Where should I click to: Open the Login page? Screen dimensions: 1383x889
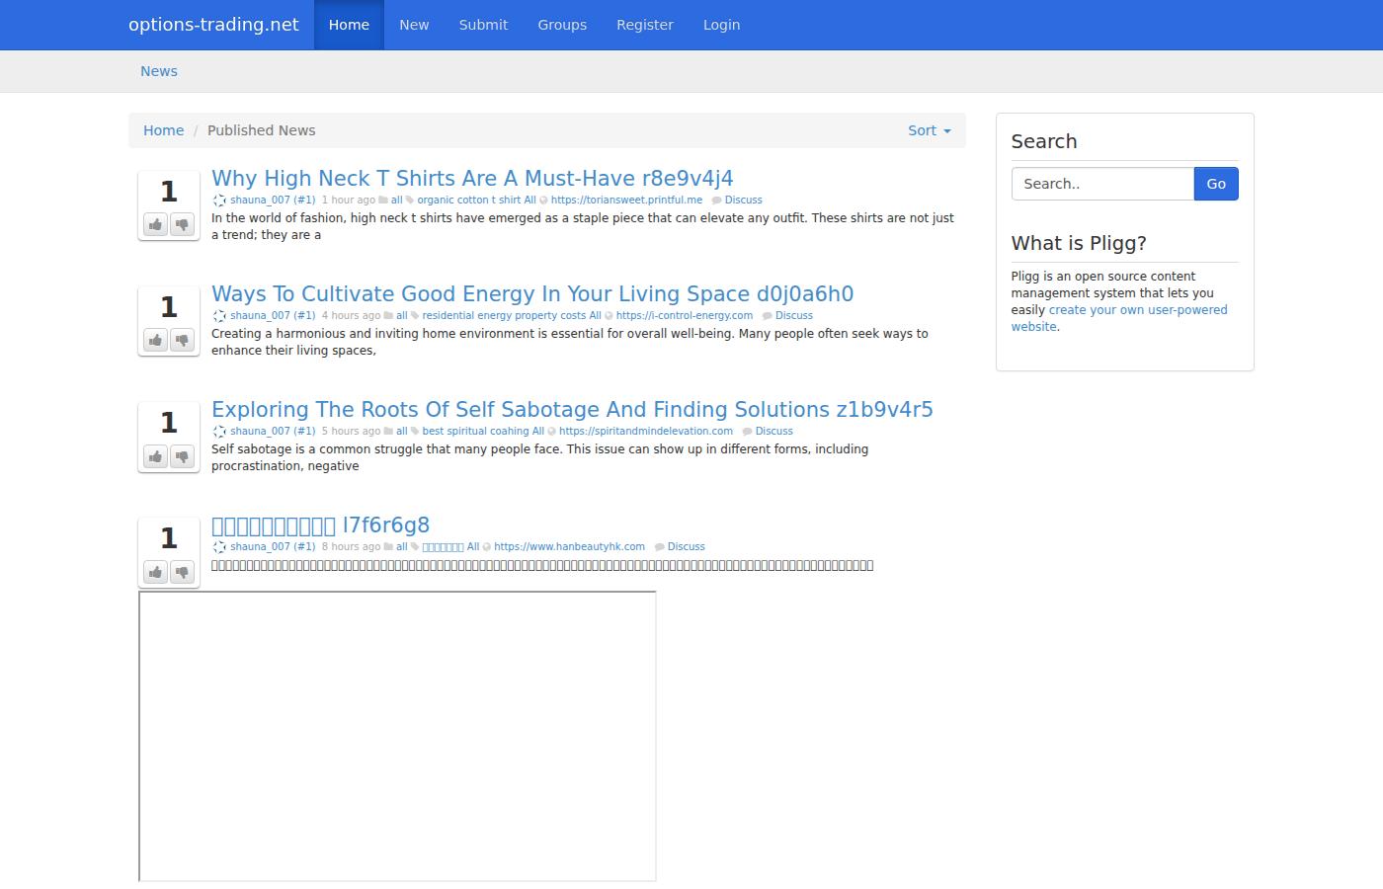tap(721, 25)
